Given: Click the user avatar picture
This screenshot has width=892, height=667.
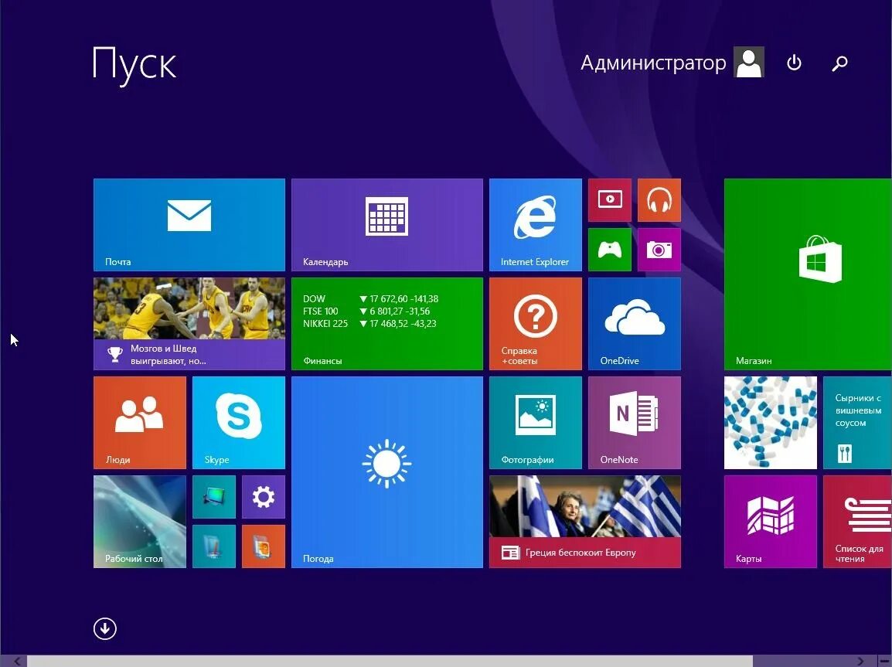Looking at the screenshot, I should pyautogui.click(x=749, y=62).
